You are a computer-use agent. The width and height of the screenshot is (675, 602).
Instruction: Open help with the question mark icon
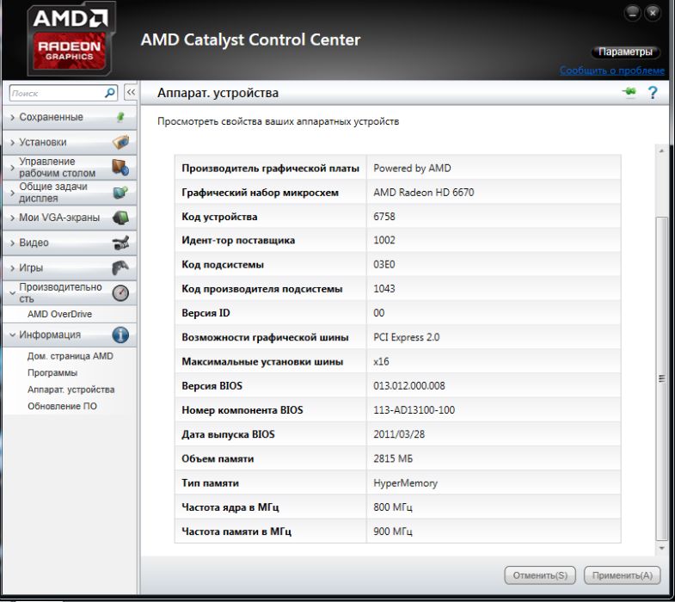(653, 93)
